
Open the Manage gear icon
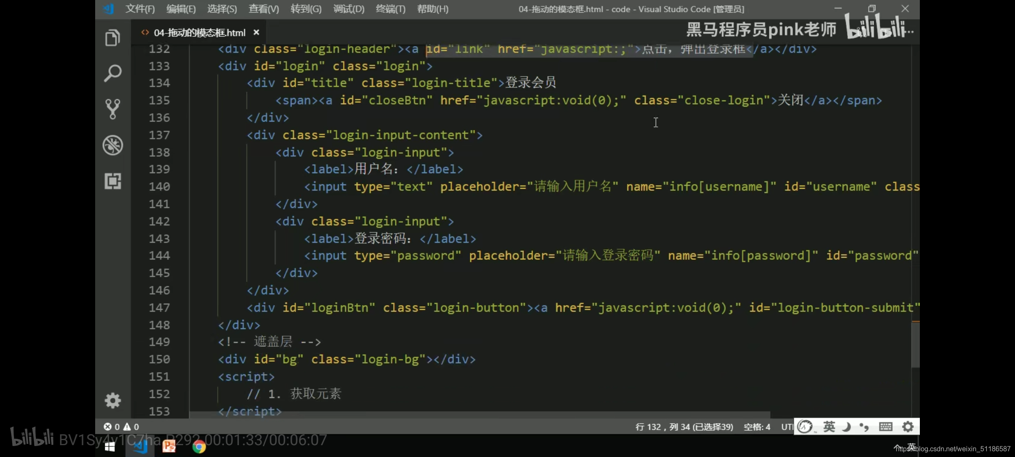click(112, 400)
